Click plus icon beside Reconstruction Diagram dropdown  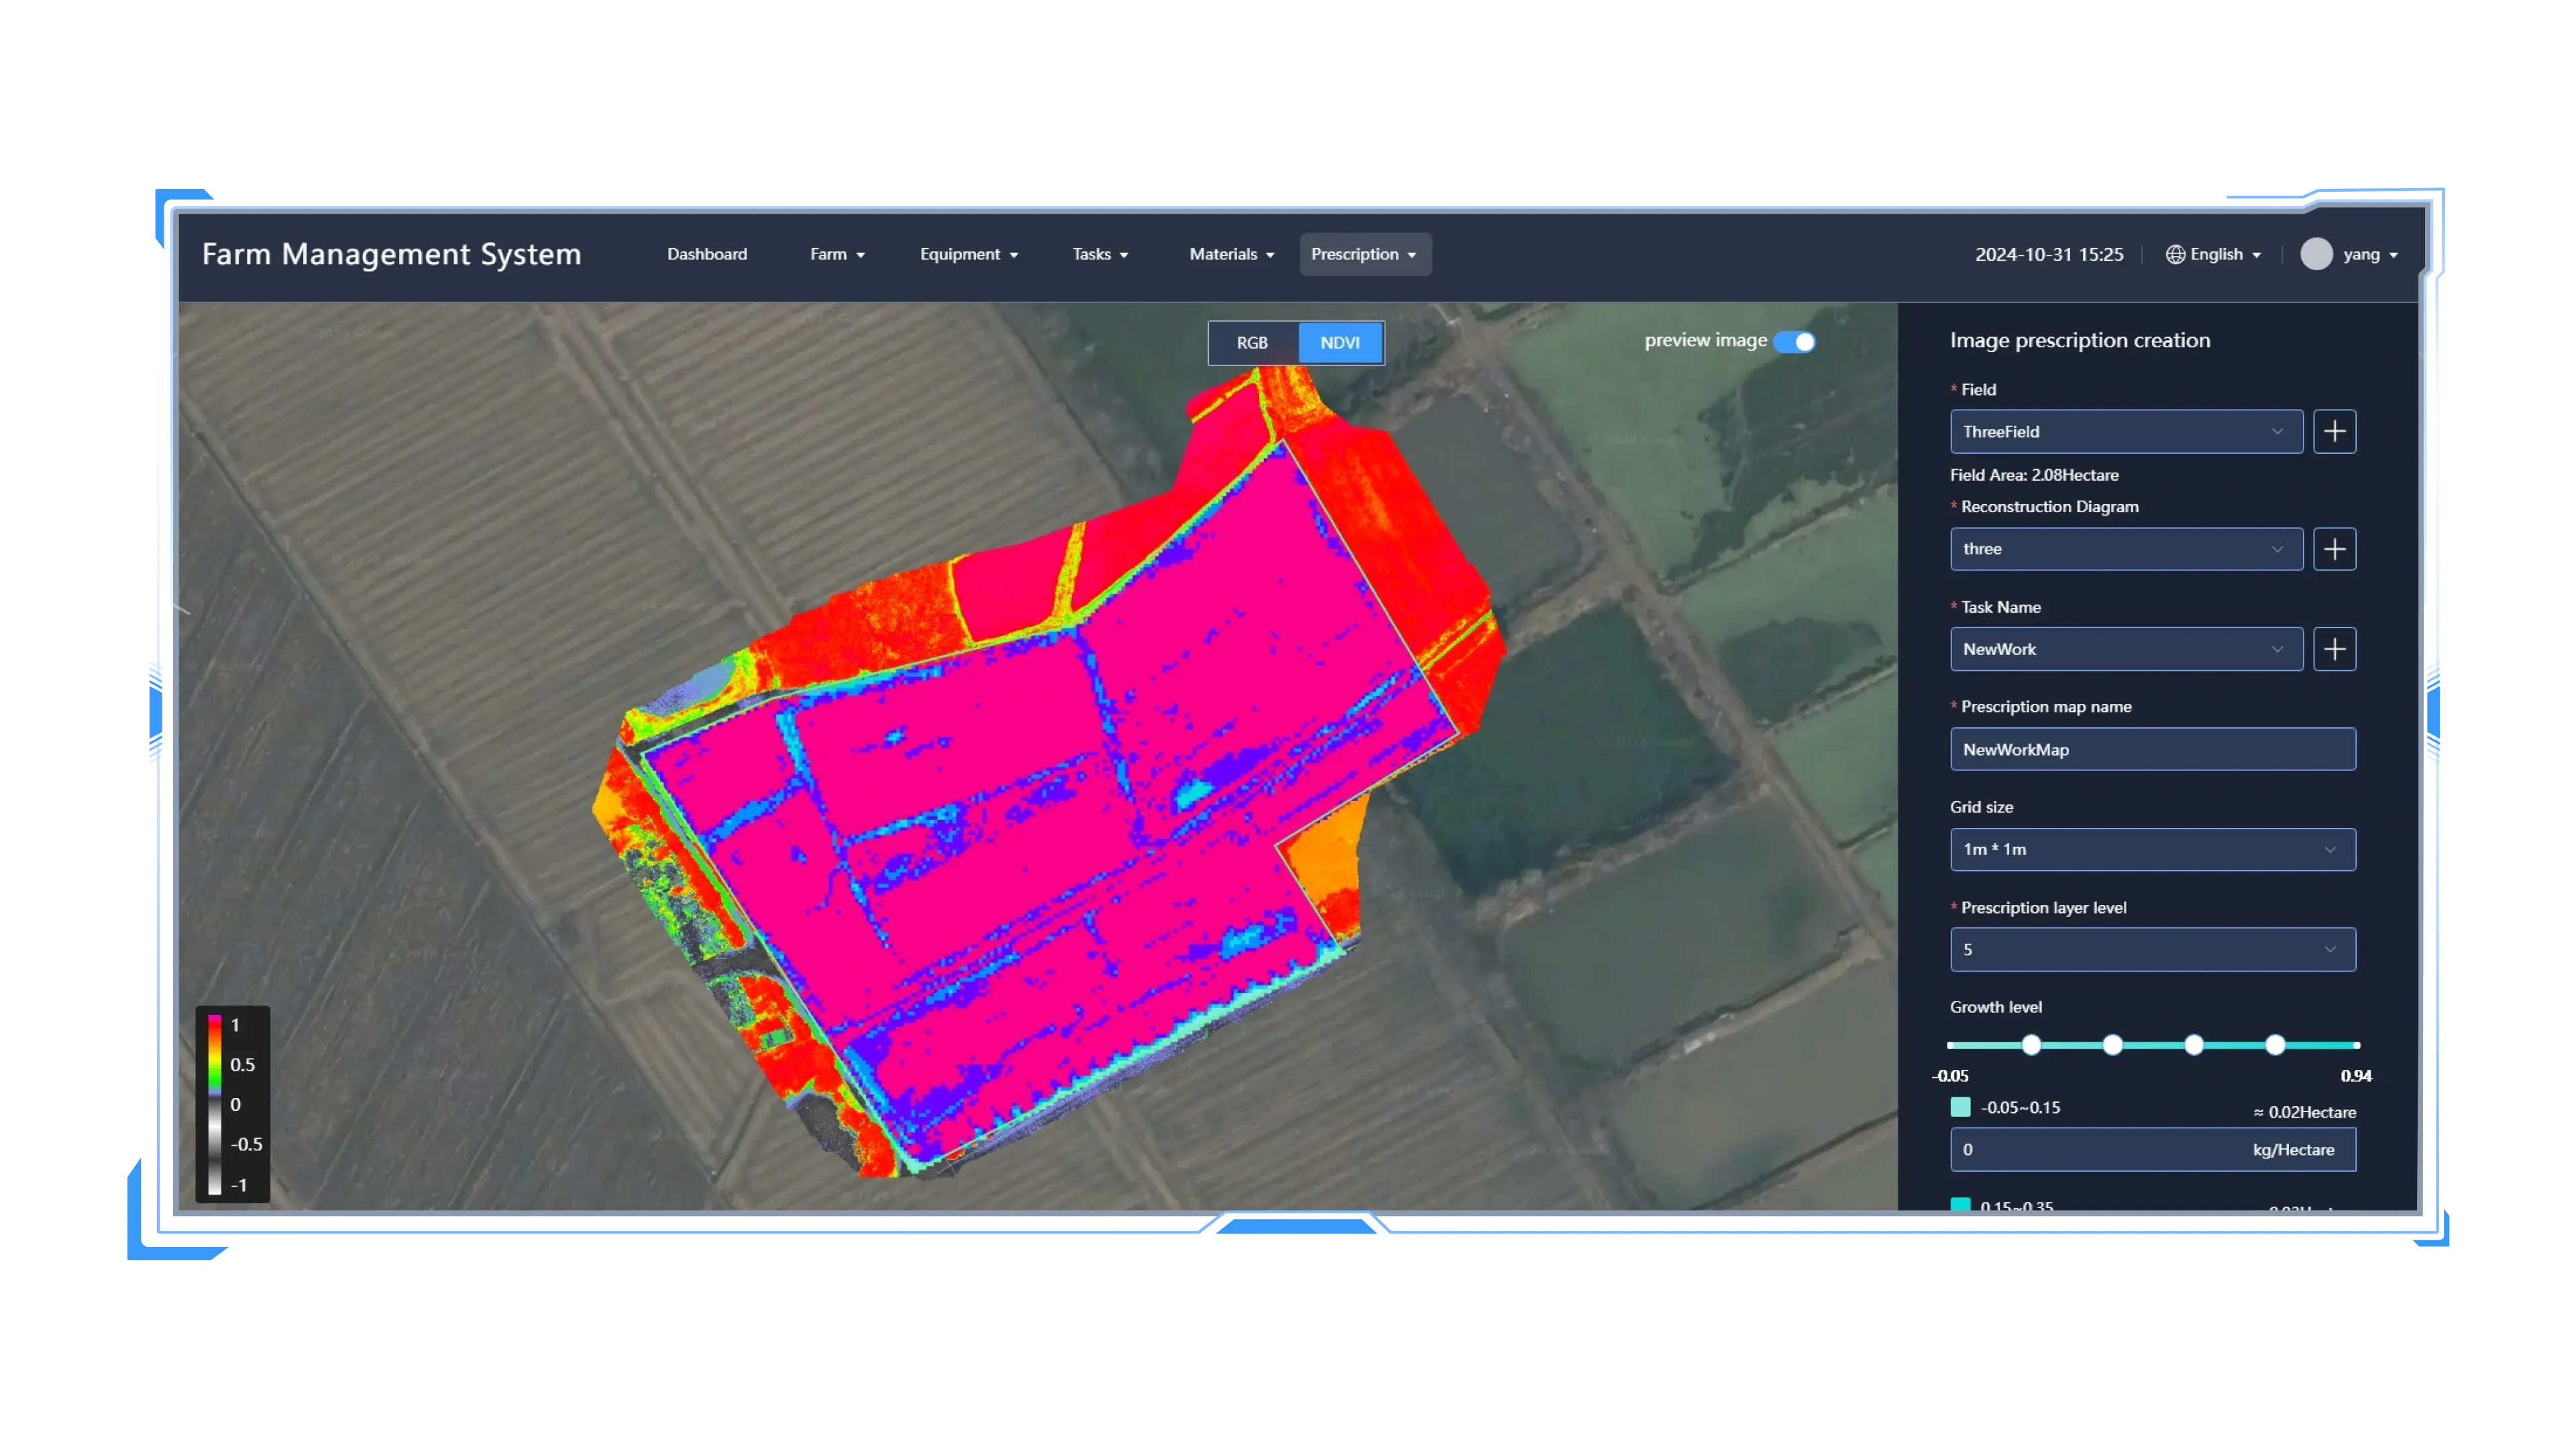[2334, 548]
